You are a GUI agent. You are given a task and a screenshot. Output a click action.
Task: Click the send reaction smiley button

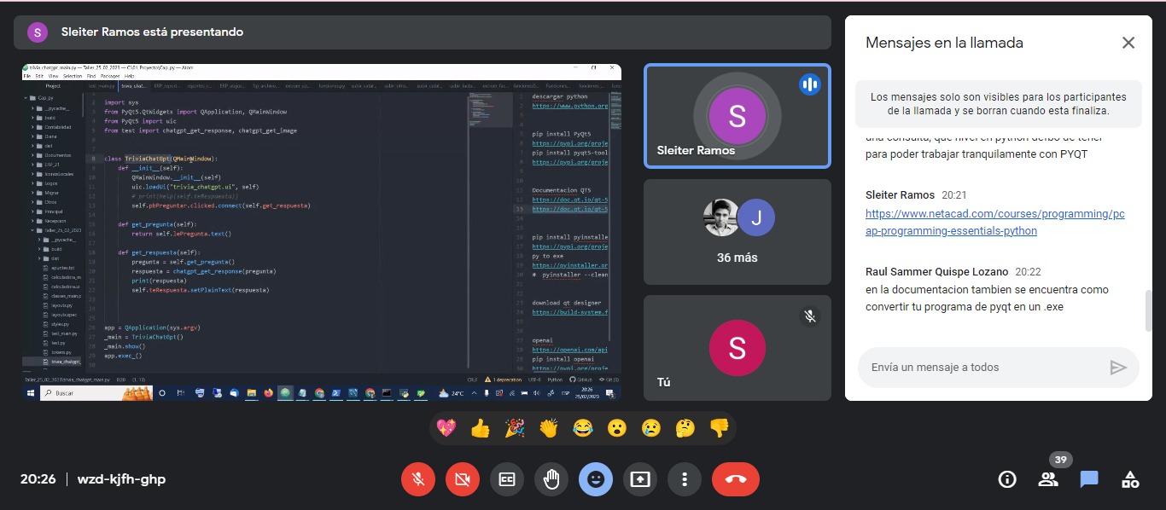click(596, 479)
